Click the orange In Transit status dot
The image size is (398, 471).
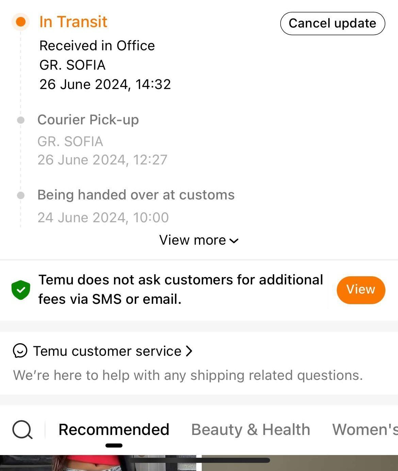21,22
